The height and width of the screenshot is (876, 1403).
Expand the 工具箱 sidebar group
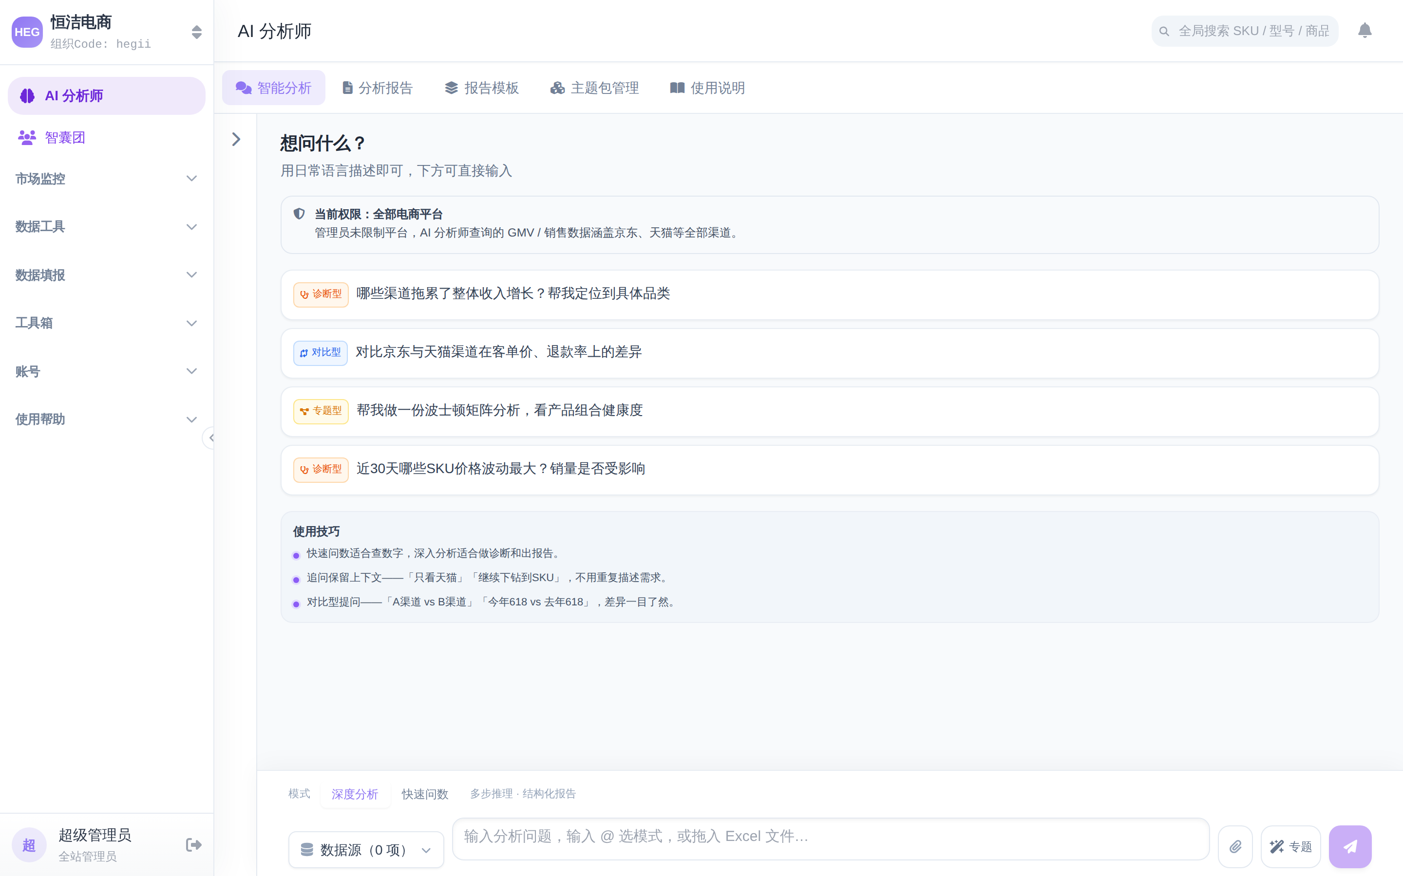[107, 323]
